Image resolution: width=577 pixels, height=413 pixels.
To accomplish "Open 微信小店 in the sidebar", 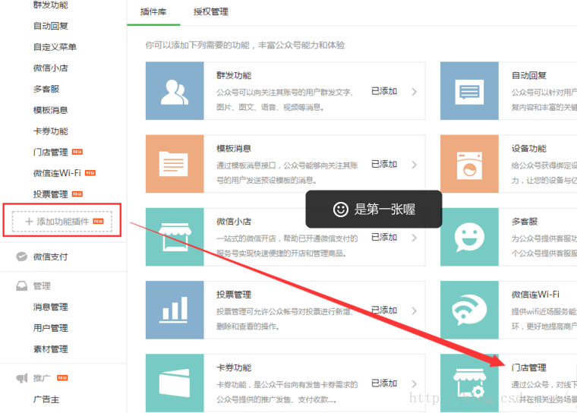I will 50,68.
